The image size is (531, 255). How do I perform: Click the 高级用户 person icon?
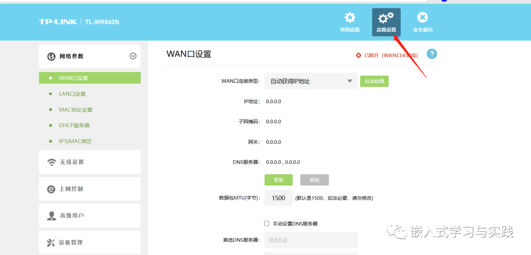[x=52, y=216]
